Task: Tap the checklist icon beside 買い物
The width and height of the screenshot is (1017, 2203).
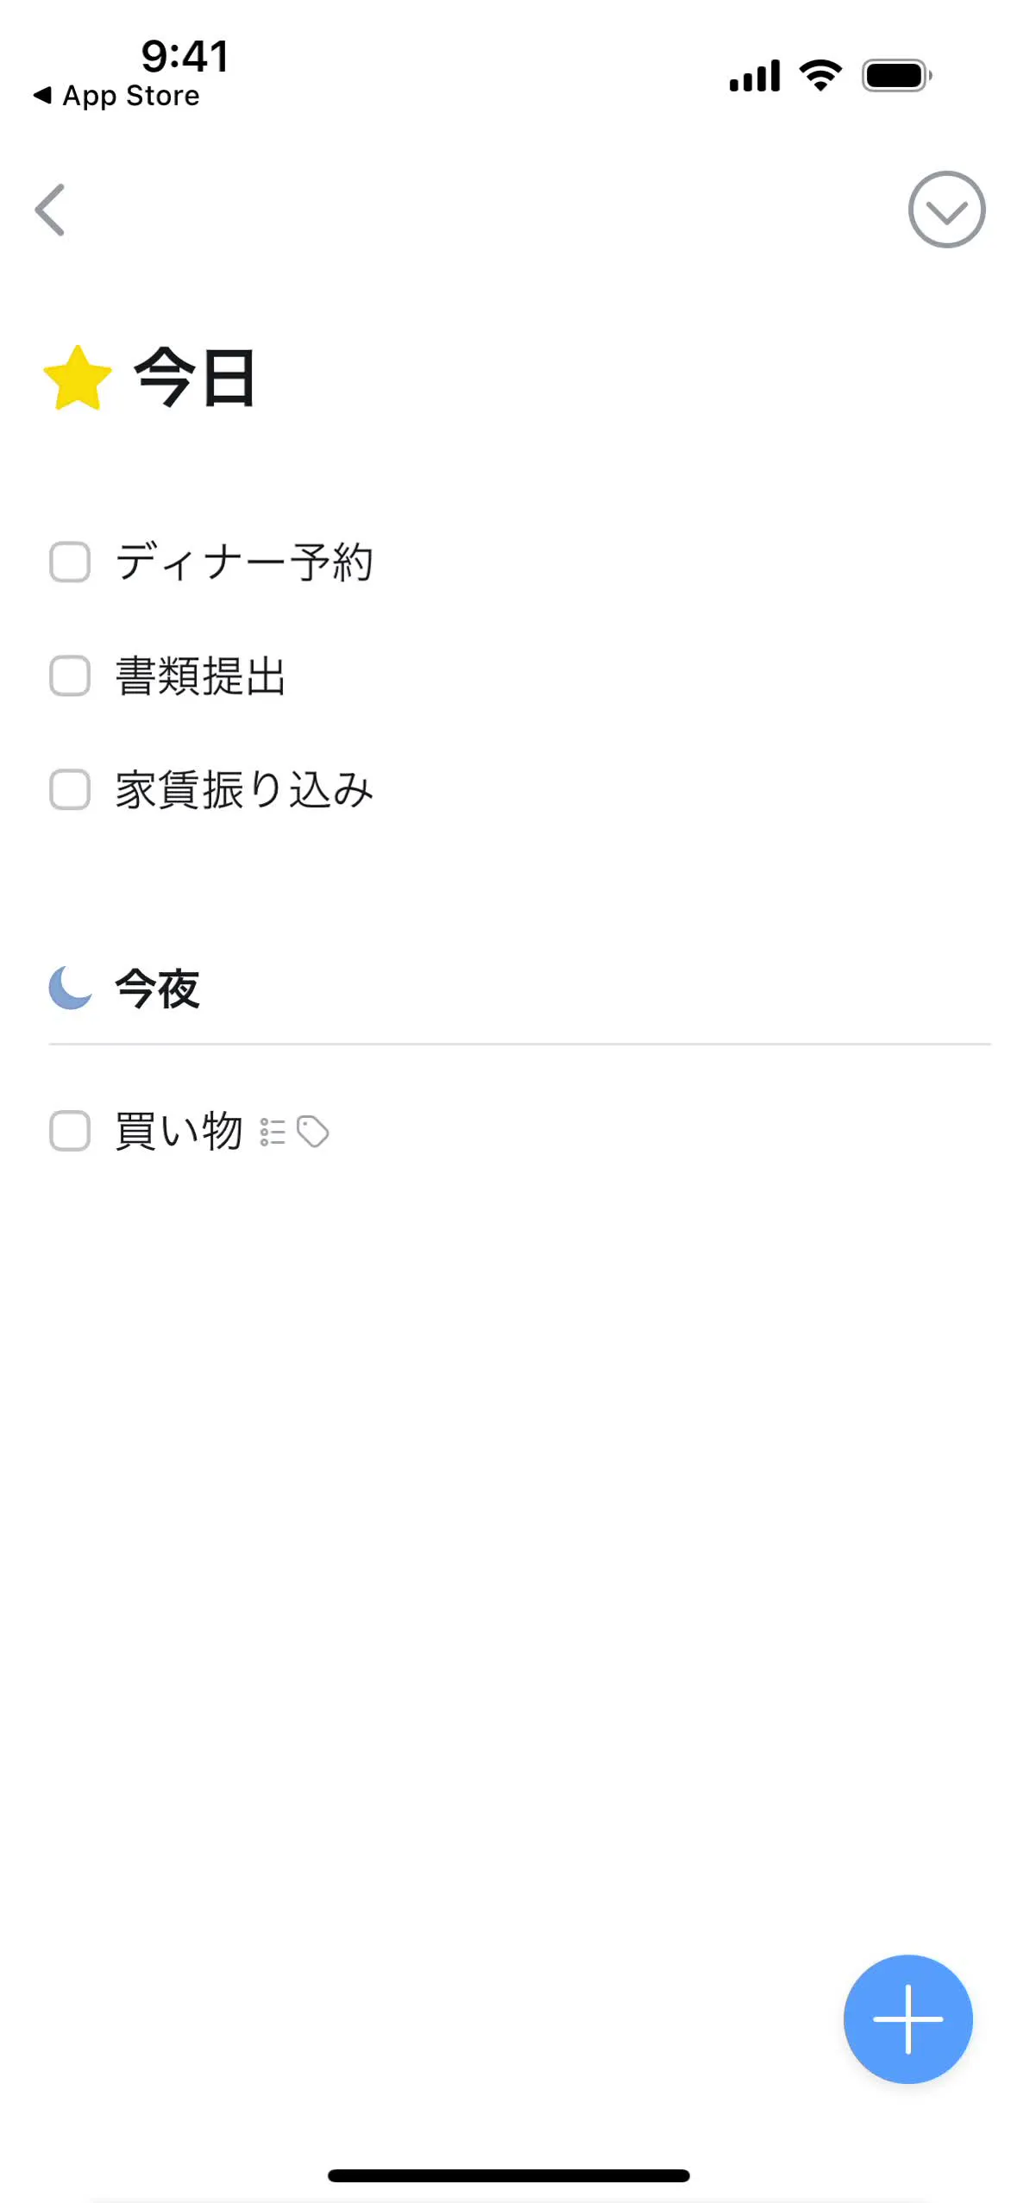Action: pyautogui.click(x=273, y=1133)
